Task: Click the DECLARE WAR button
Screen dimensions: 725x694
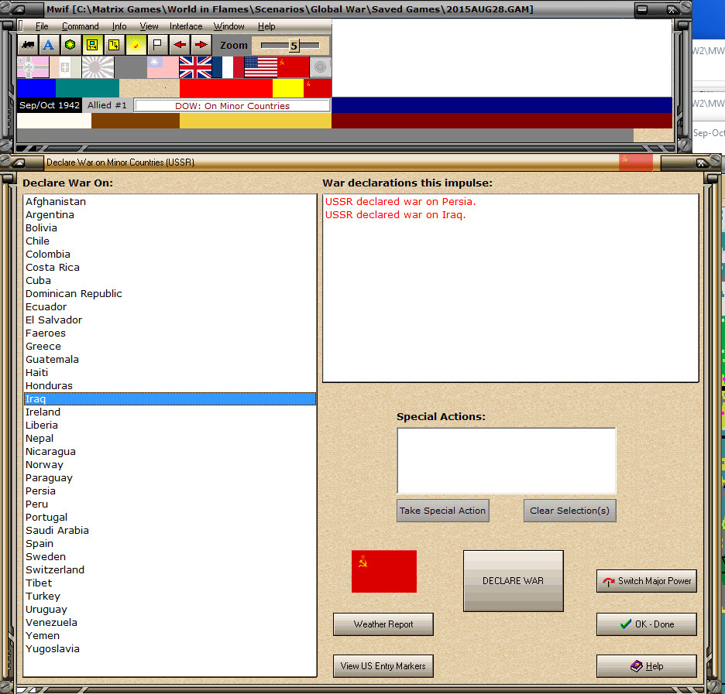Action: pos(514,581)
